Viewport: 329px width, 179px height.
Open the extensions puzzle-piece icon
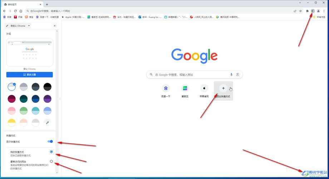[x=307, y=11]
